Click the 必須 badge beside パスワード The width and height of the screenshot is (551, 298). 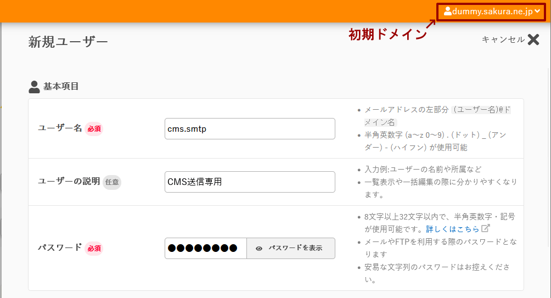(x=94, y=249)
